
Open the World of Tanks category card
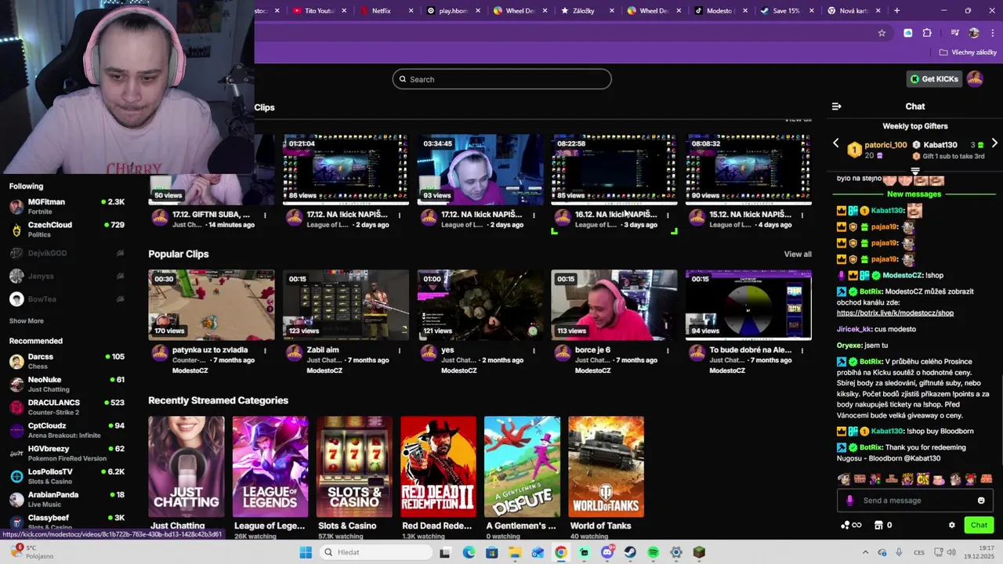coord(606,467)
